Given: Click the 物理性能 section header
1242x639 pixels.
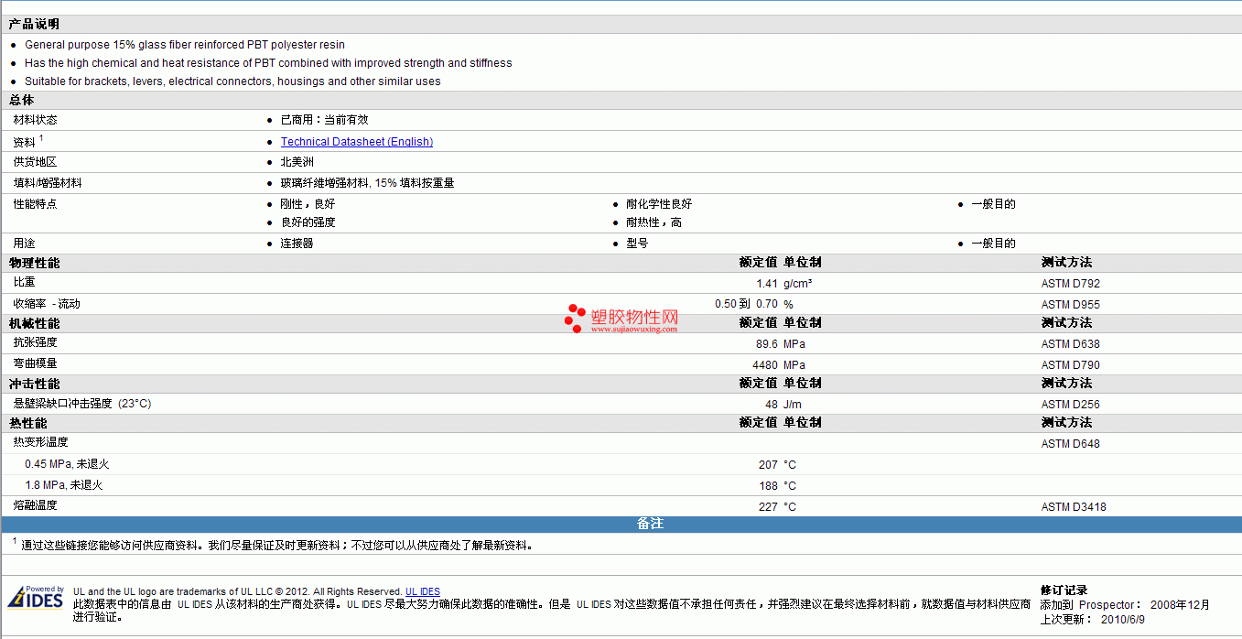Looking at the screenshot, I should [x=35, y=263].
